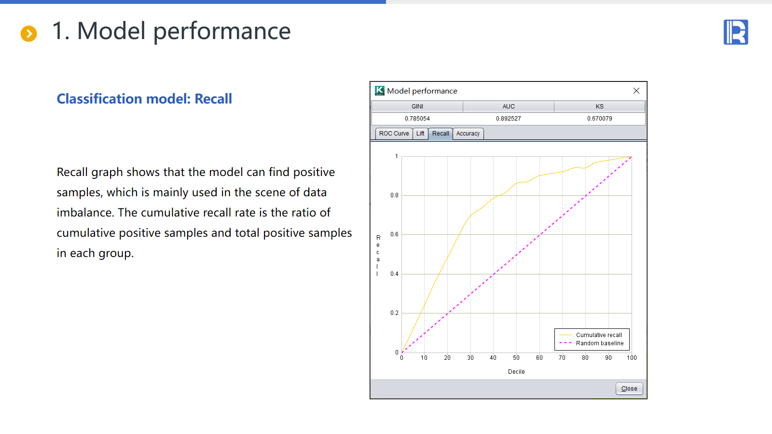Click the Model performance dialog title
The image size is (772, 434).
click(x=422, y=91)
